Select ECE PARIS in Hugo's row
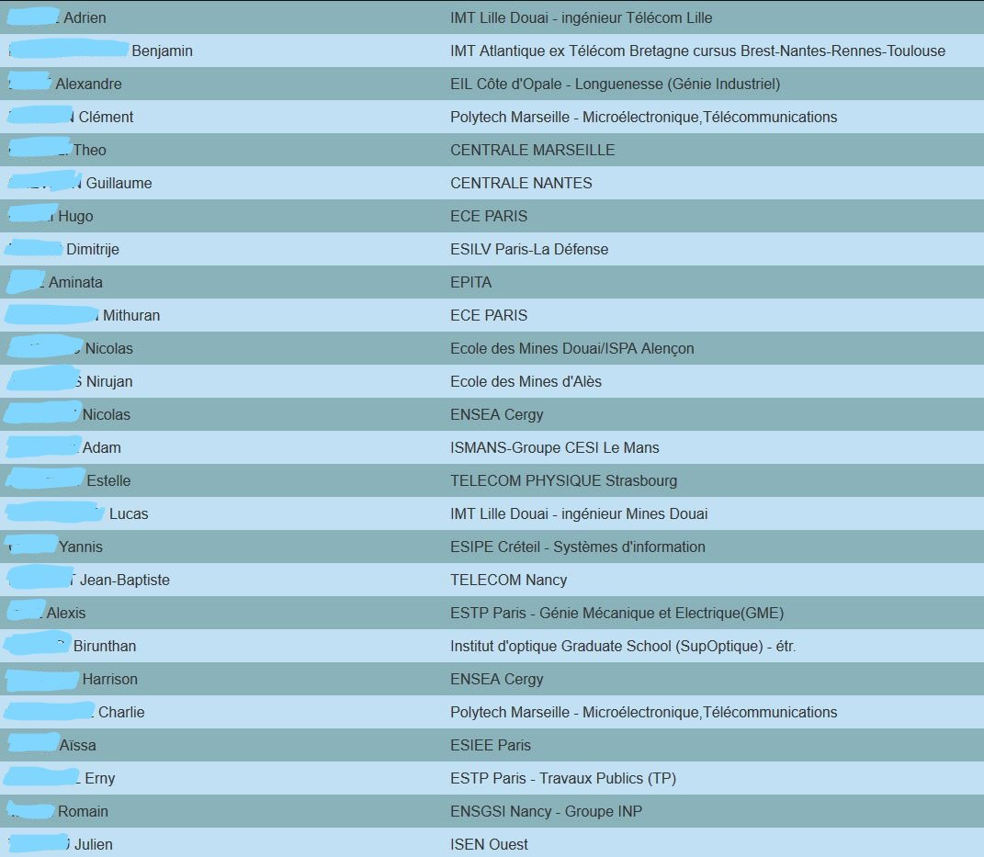The width and height of the screenshot is (984, 857). click(489, 217)
